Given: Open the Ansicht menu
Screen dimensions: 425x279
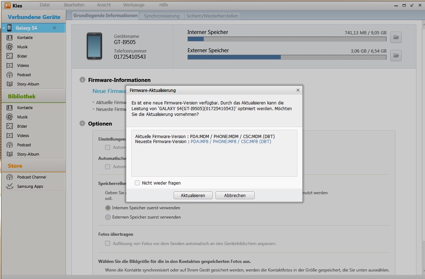Looking at the screenshot, I should [104, 5].
